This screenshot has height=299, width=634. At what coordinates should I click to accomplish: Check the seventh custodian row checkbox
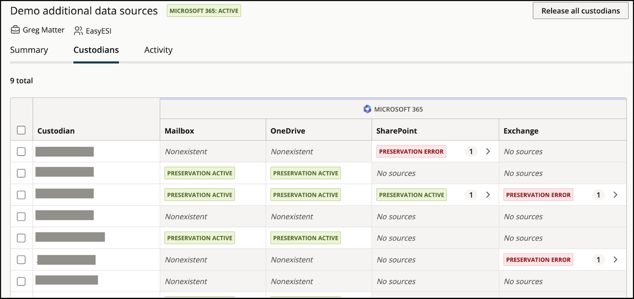point(21,281)
